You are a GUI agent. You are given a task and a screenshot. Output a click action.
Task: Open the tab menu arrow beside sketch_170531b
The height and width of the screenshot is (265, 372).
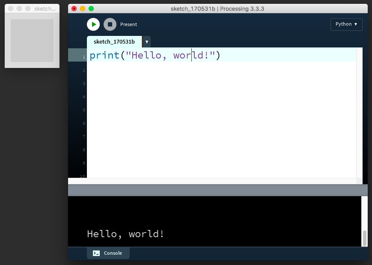[x=147, y=42]
